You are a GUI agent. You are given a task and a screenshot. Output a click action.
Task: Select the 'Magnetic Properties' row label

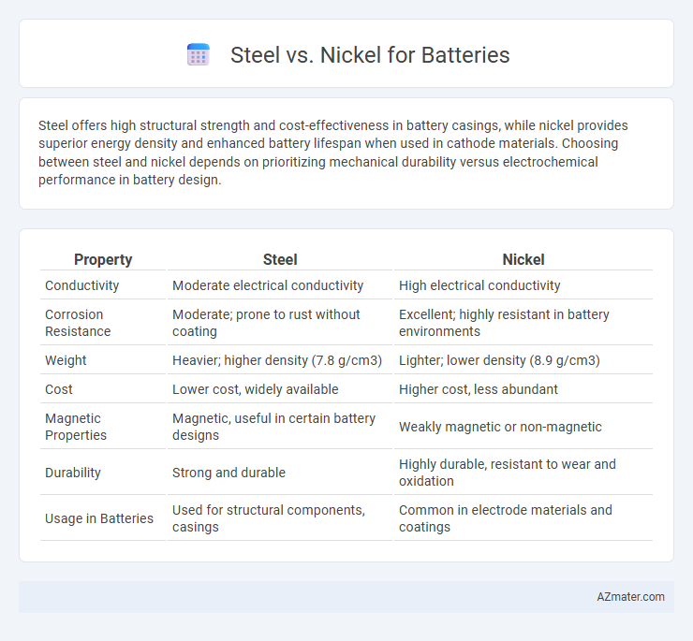point(76,427)
